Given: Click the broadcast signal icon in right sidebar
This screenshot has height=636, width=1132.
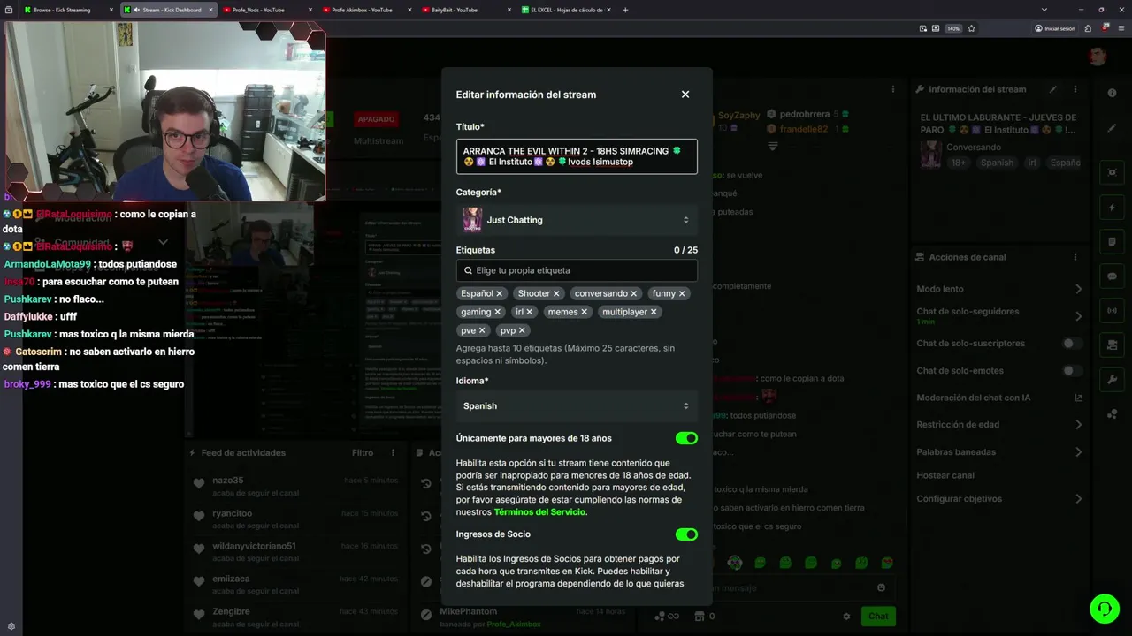Looking at the screenshot, I should tap(1112, 310).
